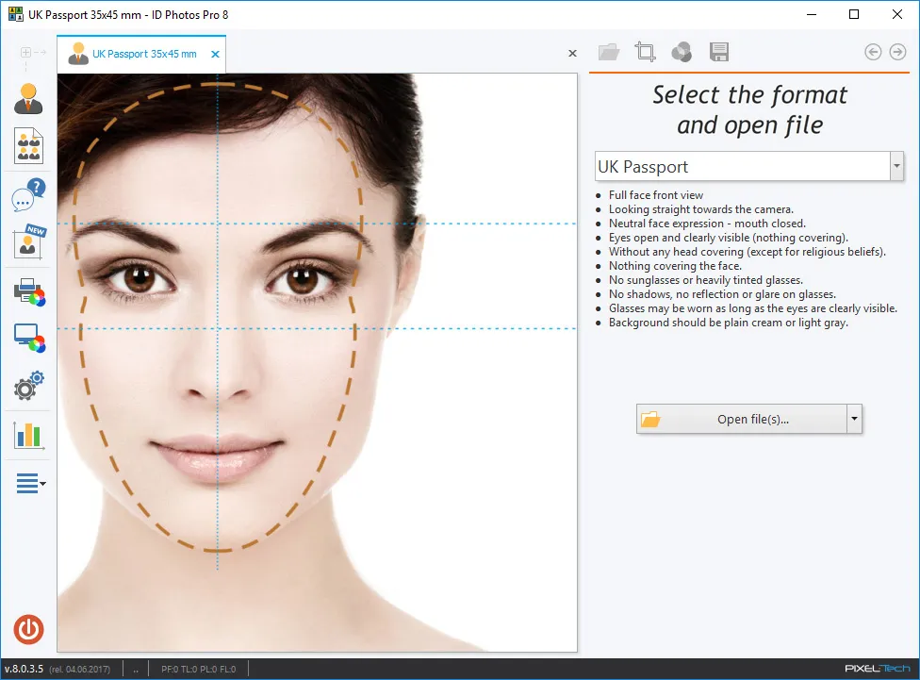The width and height of the screenshot is (920, 680).
Task: Click the save image icon
Action: coord(719,52)
